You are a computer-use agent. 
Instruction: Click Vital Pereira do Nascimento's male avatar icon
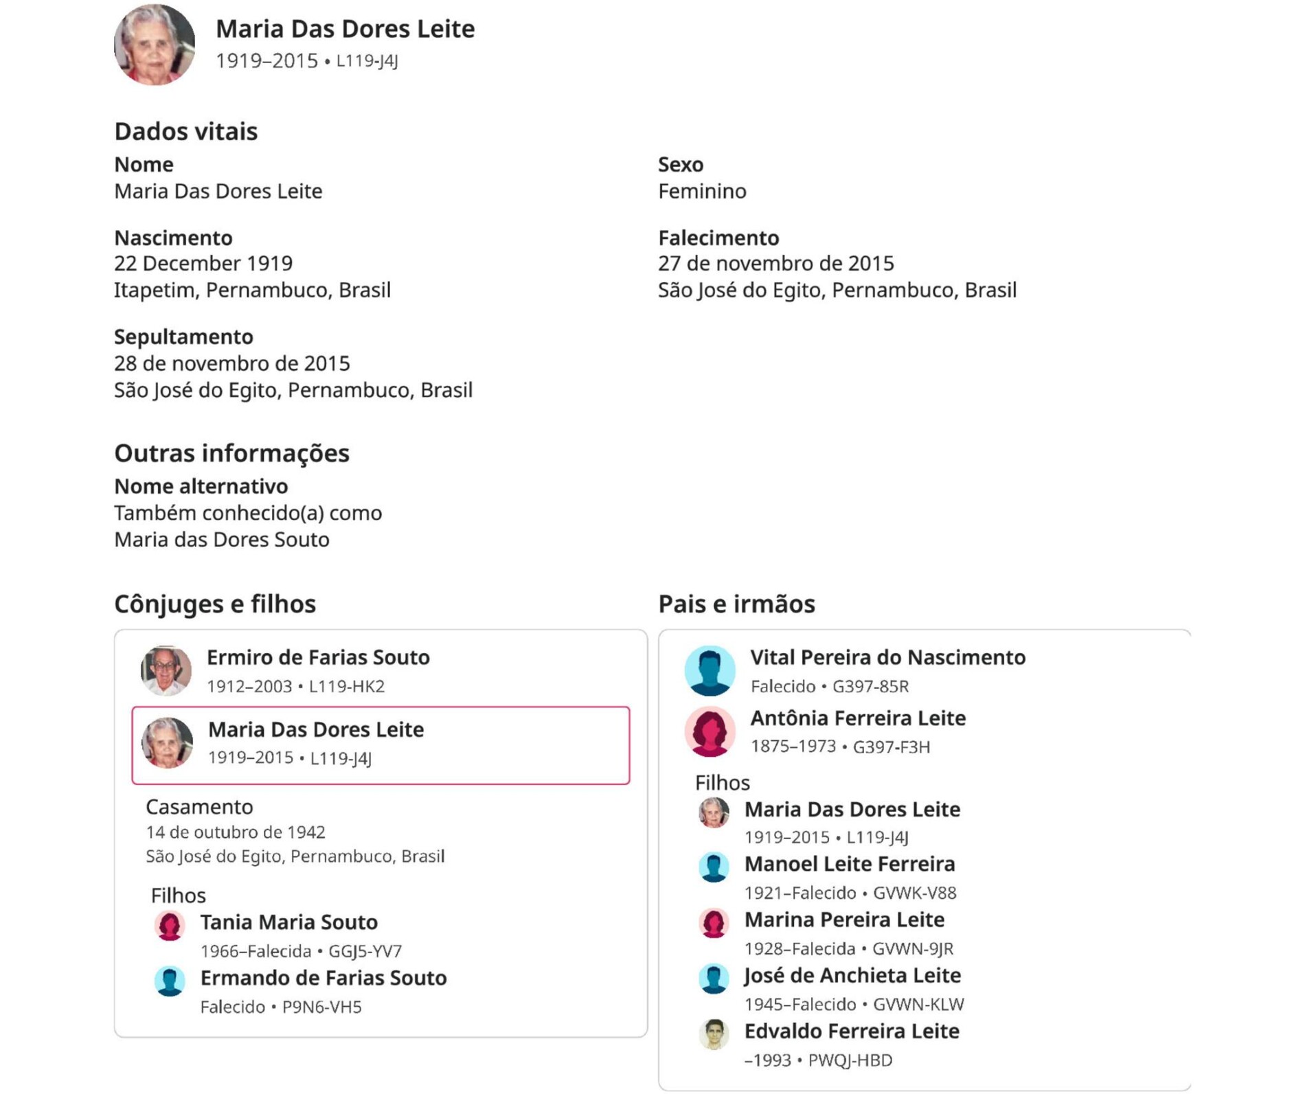tap(710, 670)
